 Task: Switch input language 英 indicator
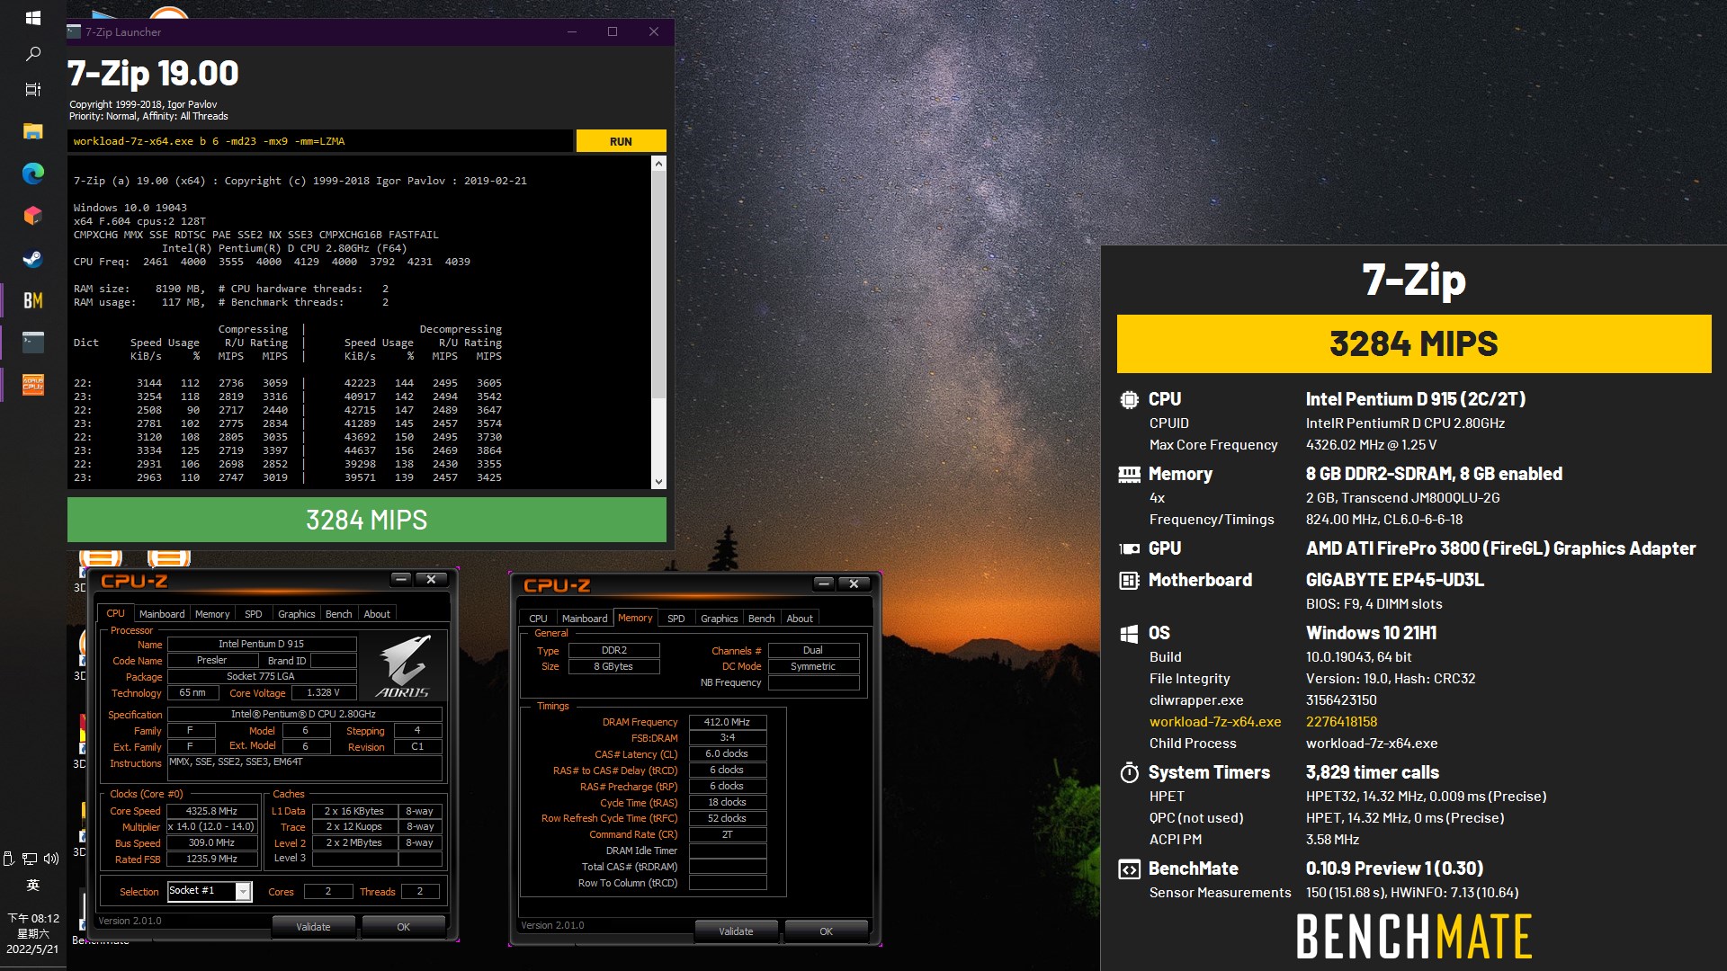[x=32, y=886]
